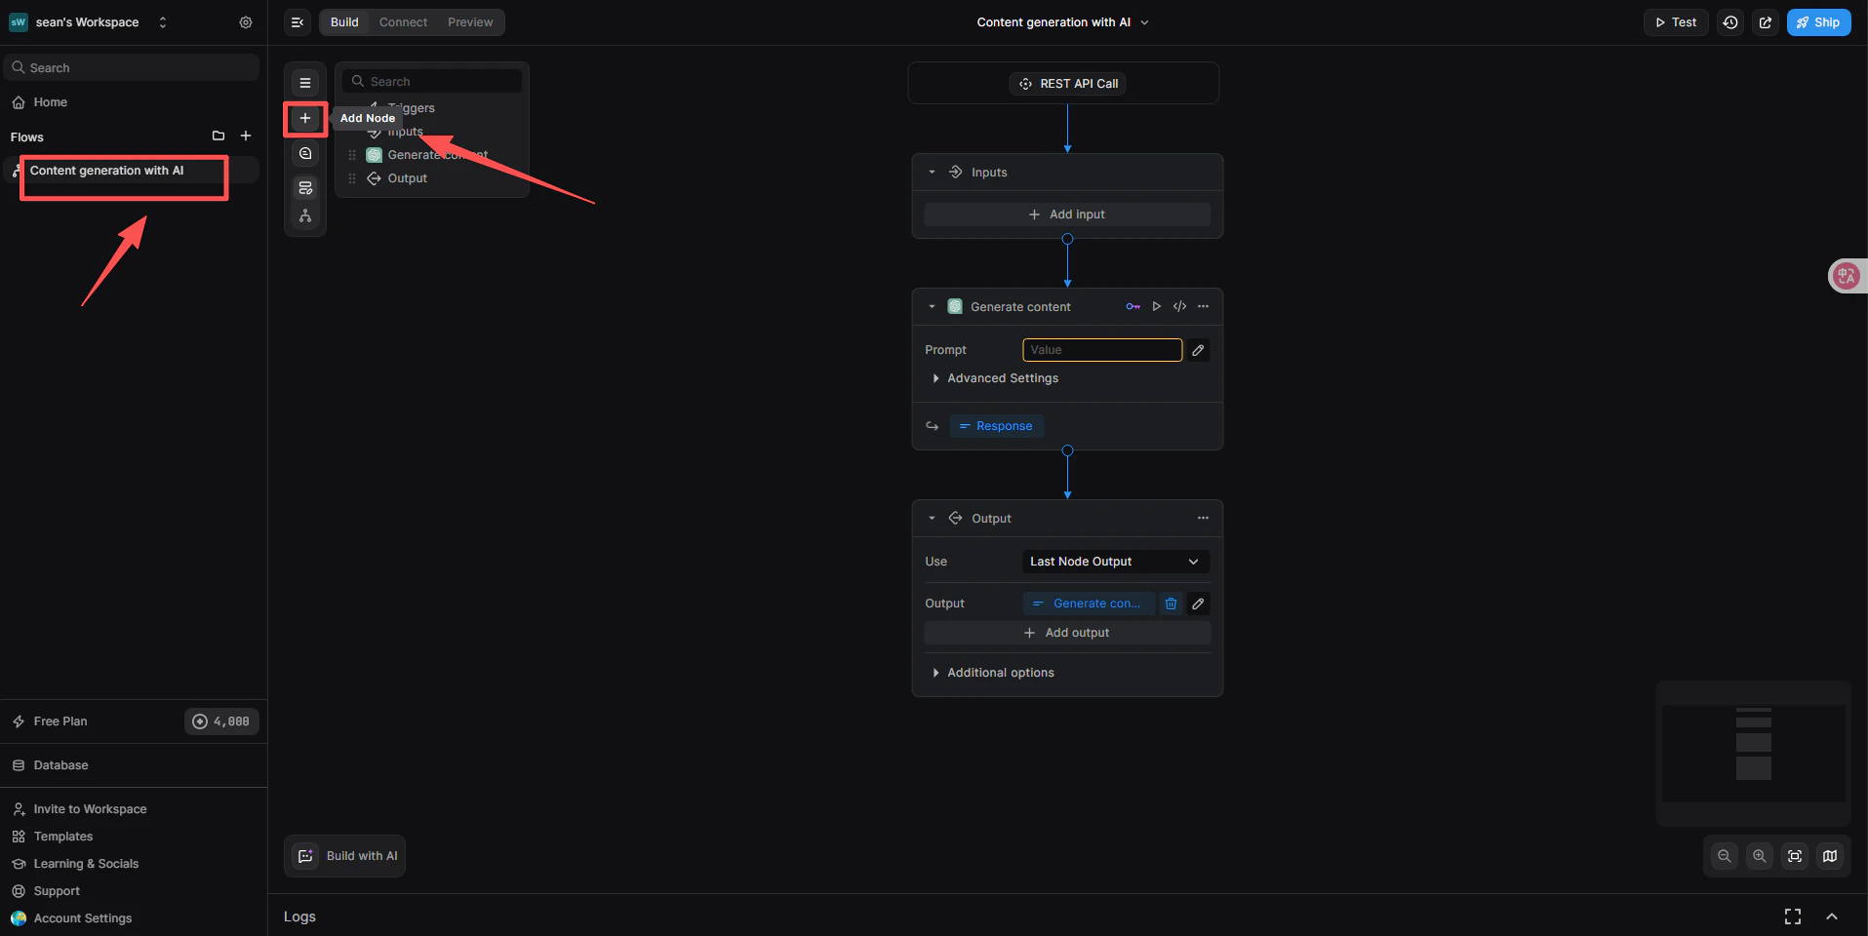Open the version history icon in top bar
The width and height of the screenshot is (1868, 936).
click(1730, 21)
